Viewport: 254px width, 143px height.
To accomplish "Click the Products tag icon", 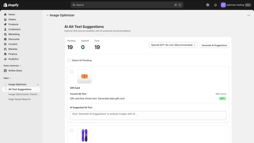I will pos(5,24).
